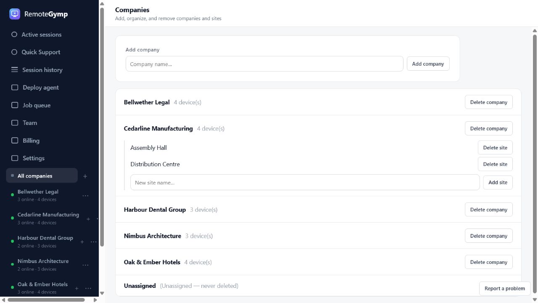
Task: Click the sidebar horizontal scroll-right arrow
Action: (x=95, y=300)
